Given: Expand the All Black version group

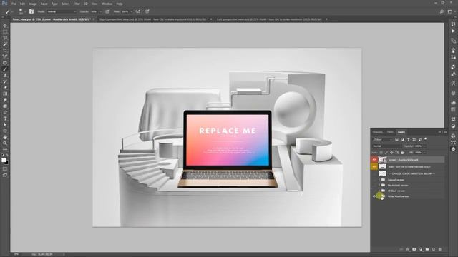Looking at the screenshot, I should click(x=379, y=191).
